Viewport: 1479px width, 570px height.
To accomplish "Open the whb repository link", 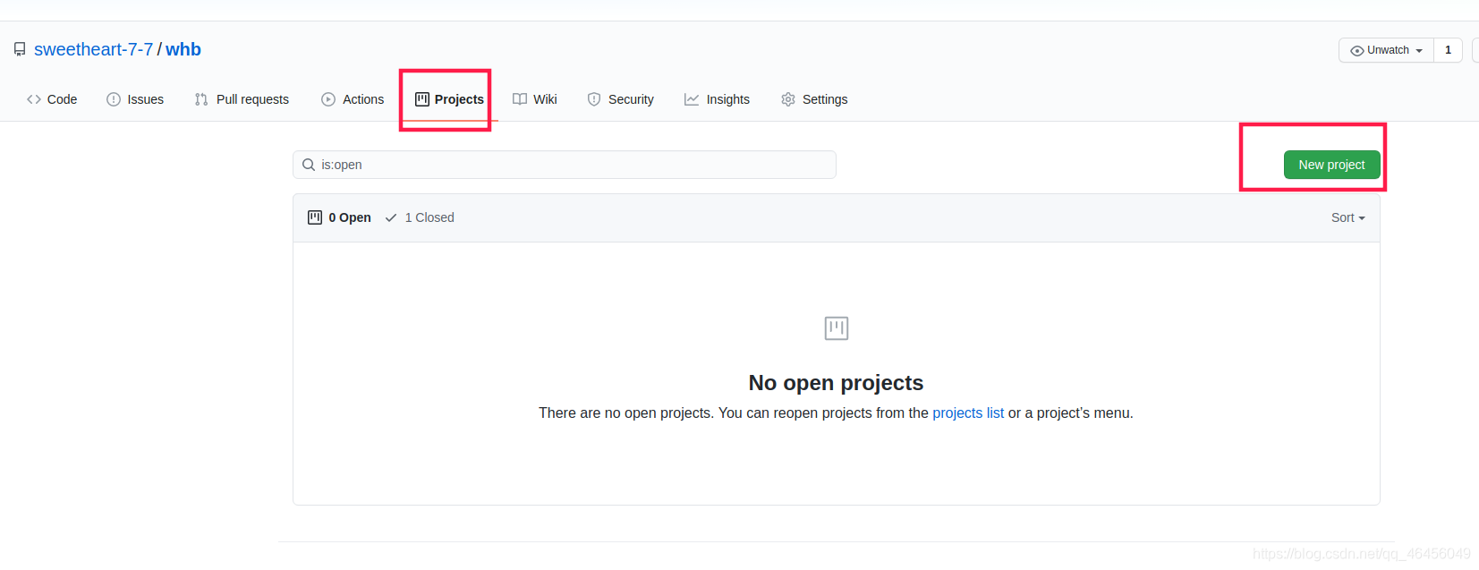I will click(x=183, y=49).
